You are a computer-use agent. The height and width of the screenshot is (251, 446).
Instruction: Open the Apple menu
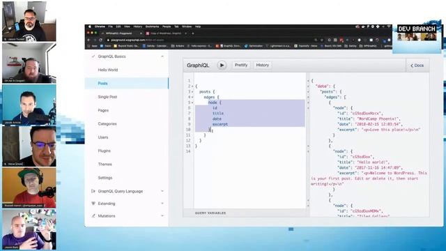(90, 26)
